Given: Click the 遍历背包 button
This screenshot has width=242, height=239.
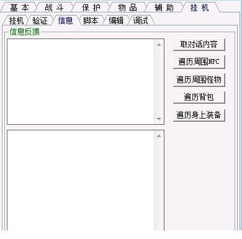Looking at the screenshot, I should 199,97.
